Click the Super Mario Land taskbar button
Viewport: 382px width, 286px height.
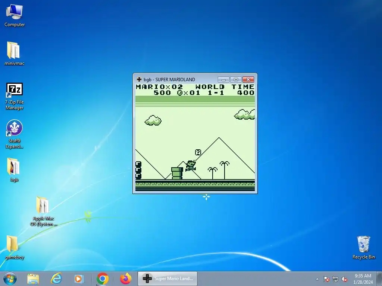[x=167, y=279]
